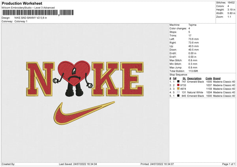237x167 pixels.
Task: Click the Up 40.5 mm row
Action: click(x=184, y=46)
